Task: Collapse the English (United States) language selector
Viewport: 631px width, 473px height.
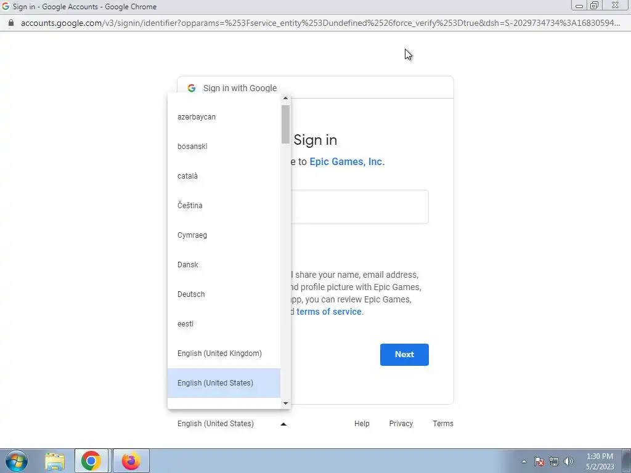Action: pyautogui.click(x=232, y=424)
